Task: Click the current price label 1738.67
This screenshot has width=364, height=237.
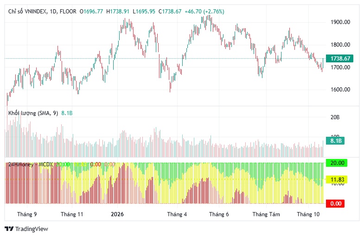Action: [339, 59]
